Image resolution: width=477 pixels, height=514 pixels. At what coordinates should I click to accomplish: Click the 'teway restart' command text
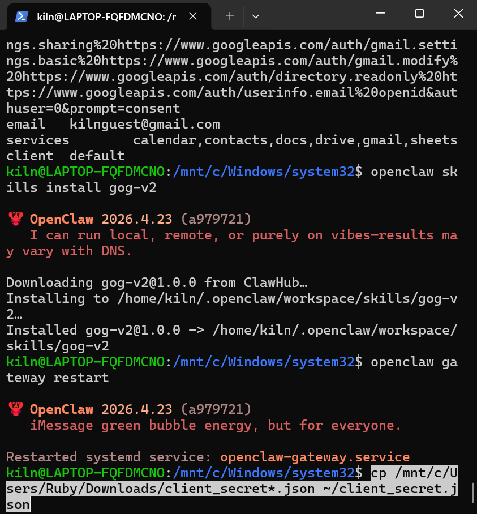tap(58, 378)
